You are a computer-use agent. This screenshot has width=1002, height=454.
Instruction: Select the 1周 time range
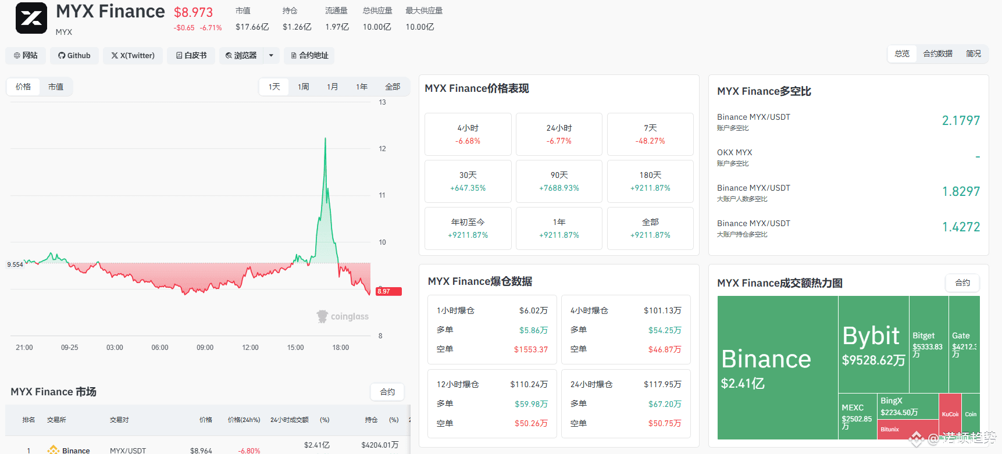[x=304, y=87]
